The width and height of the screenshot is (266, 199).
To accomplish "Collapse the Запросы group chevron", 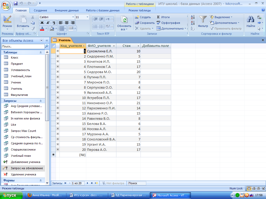I will click(41, 101).
